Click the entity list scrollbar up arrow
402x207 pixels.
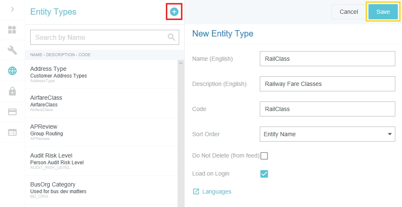click(181, 63)
